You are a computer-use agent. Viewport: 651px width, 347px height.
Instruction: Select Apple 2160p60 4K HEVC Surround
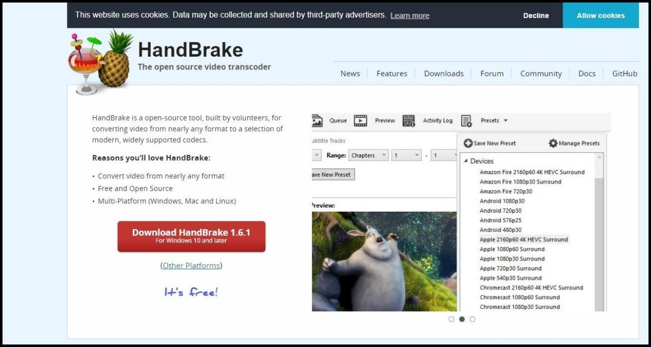(x=524, y=239)
